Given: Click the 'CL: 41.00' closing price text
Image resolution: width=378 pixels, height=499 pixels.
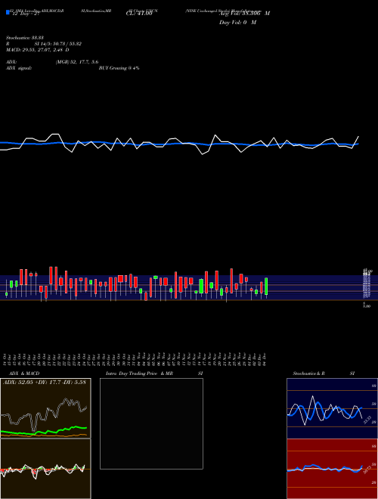Looking at the screenshot, I should (139, 14).
